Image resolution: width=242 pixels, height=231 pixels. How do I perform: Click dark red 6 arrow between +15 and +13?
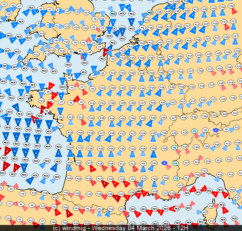tap(116, 198)
